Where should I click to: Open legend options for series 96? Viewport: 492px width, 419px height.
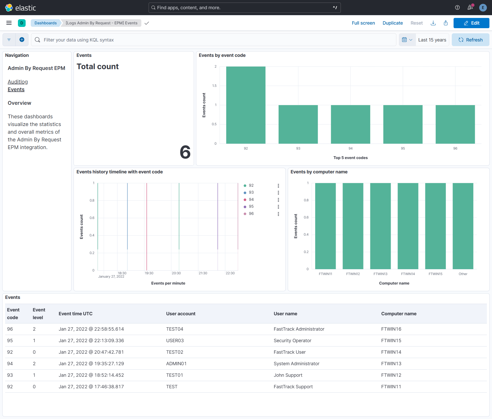[279, 214]
